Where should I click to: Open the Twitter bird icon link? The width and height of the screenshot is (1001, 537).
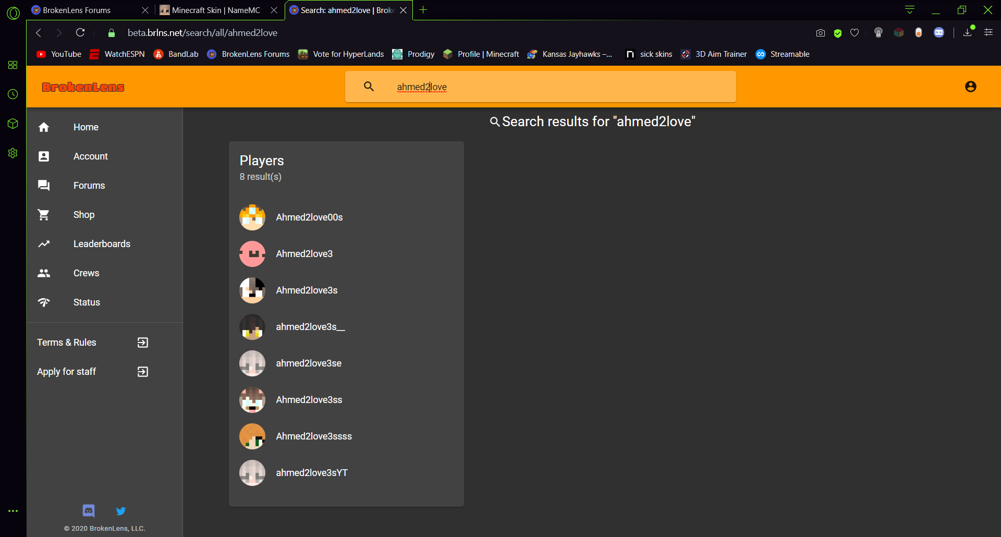click(x=121, y=511)
